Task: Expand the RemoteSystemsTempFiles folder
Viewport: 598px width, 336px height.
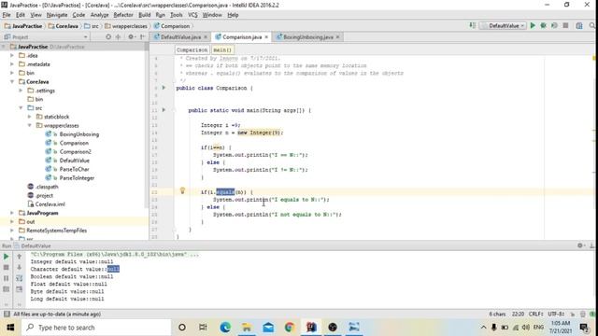Action: [12, 231]
